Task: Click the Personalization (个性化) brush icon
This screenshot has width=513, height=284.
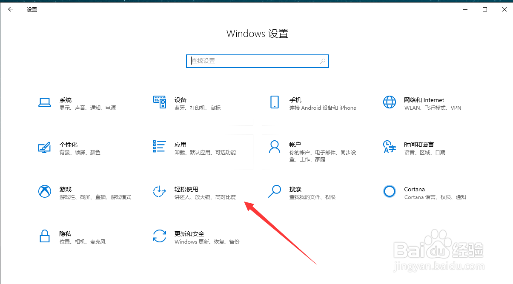Action: (x=45, y=147)
